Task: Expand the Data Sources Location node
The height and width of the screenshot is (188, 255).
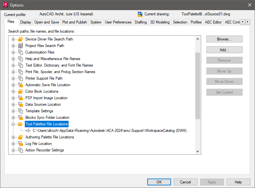Action: 13,104
